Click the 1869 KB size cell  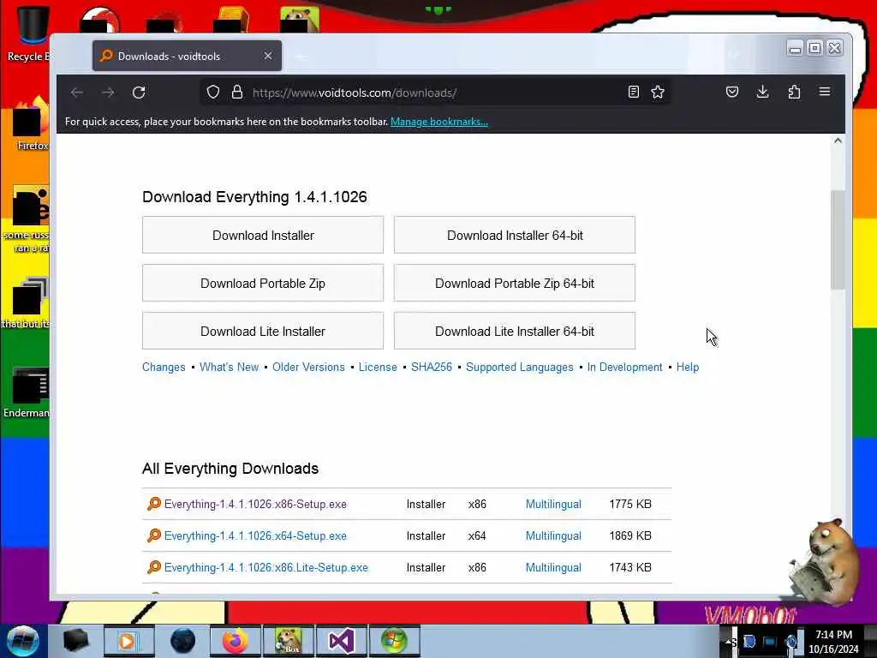[630, 536]
